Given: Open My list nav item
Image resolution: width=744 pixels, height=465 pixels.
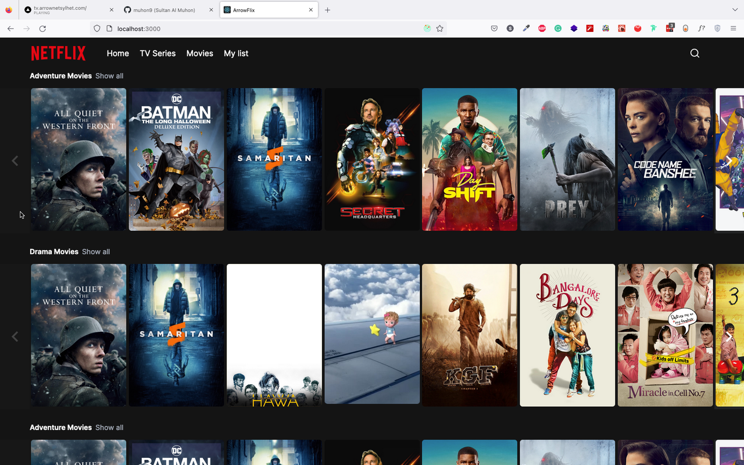Looking at the screenshot, I should coord(236,53).
